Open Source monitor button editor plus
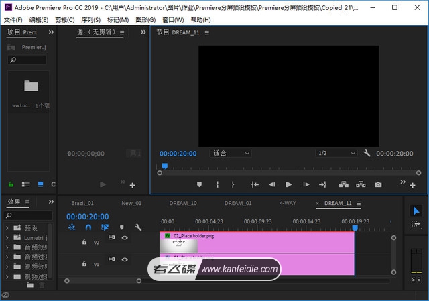The height and width of the screenshot is (301, 429). tap(133, 186)
